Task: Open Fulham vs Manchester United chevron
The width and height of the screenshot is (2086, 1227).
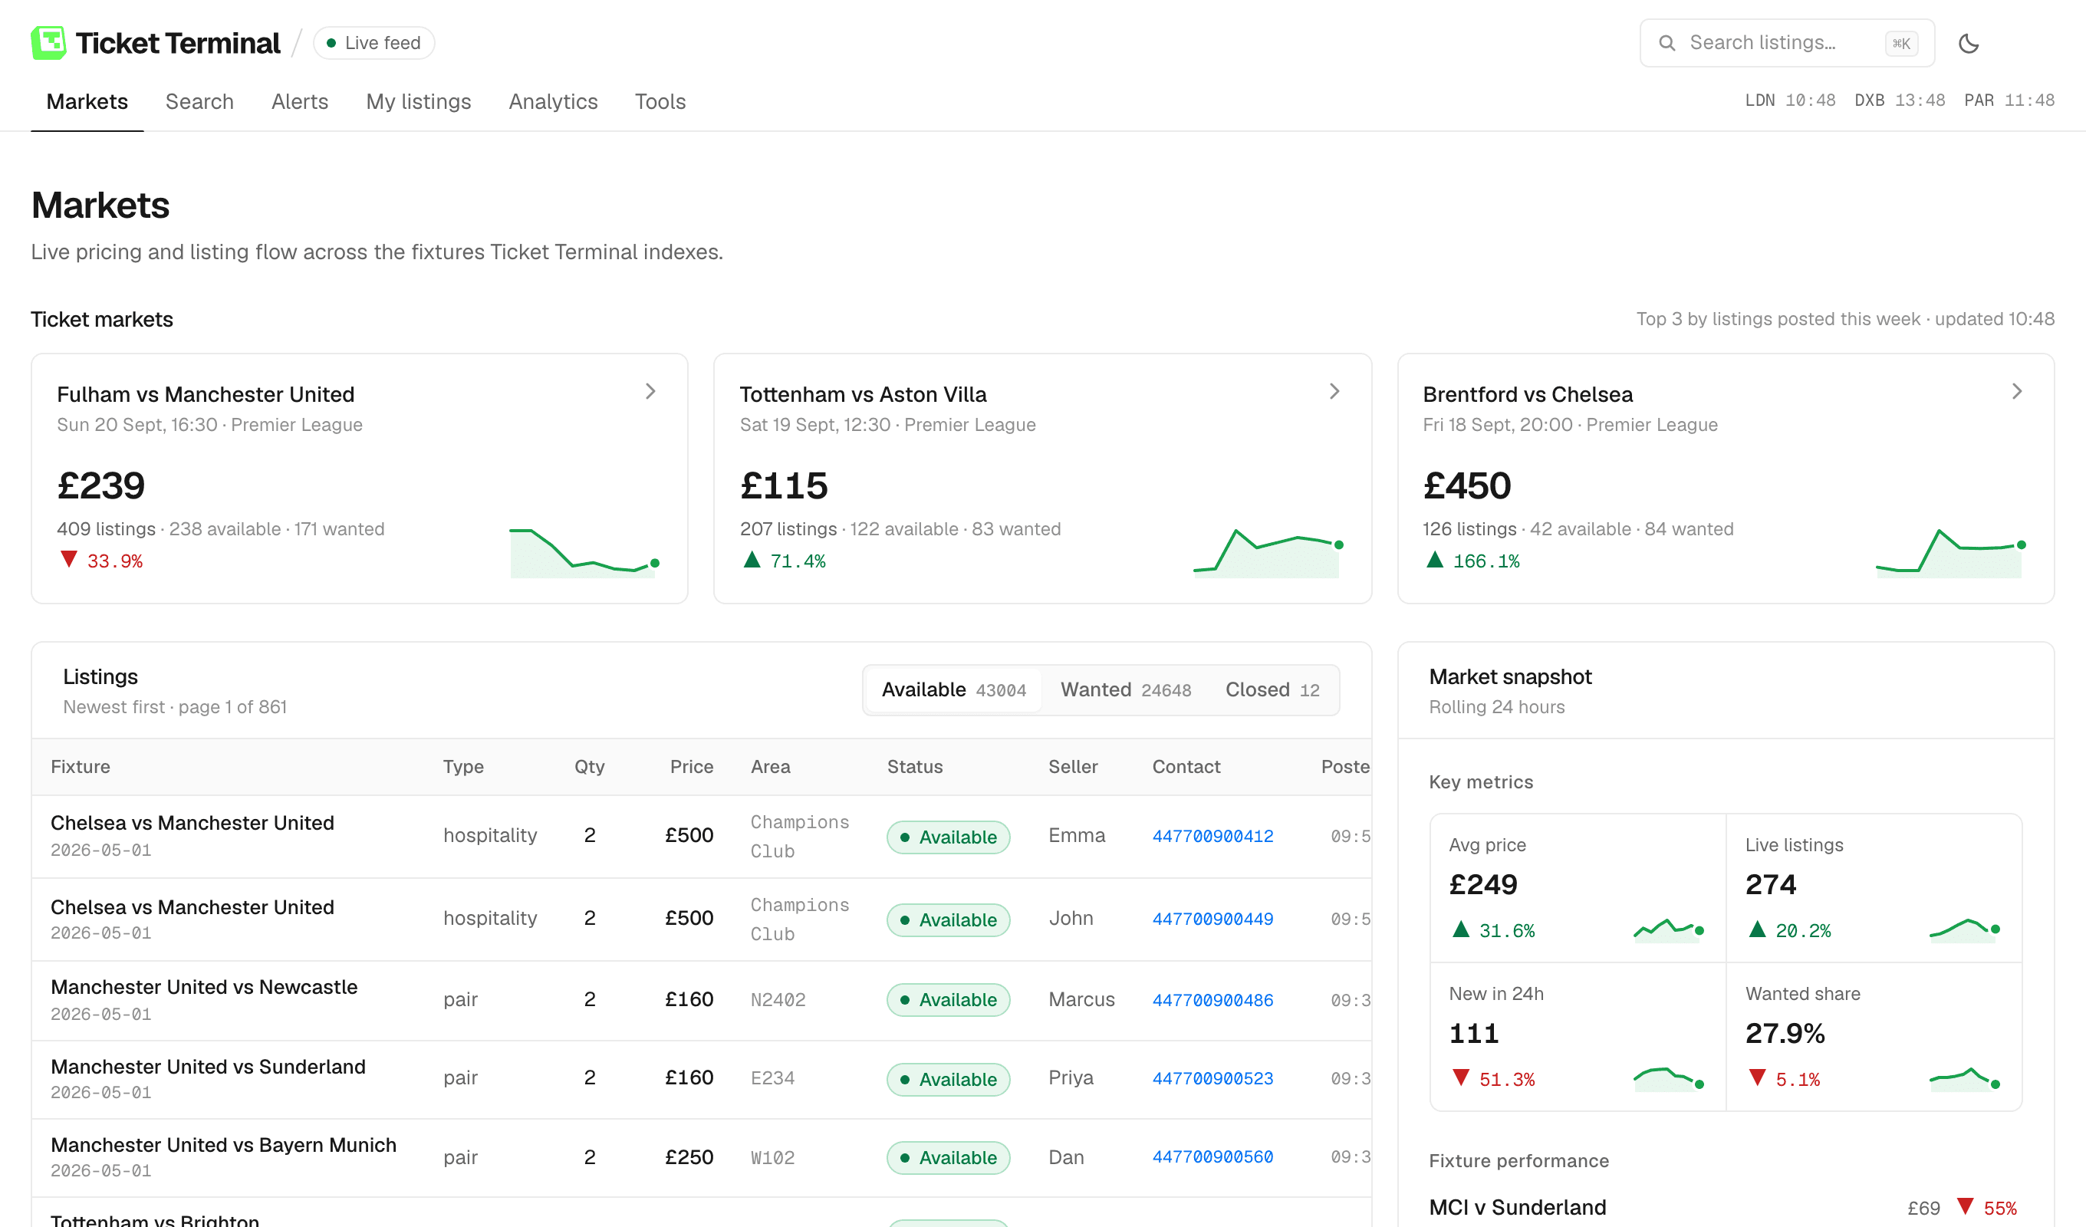Action: click(650, 392)
